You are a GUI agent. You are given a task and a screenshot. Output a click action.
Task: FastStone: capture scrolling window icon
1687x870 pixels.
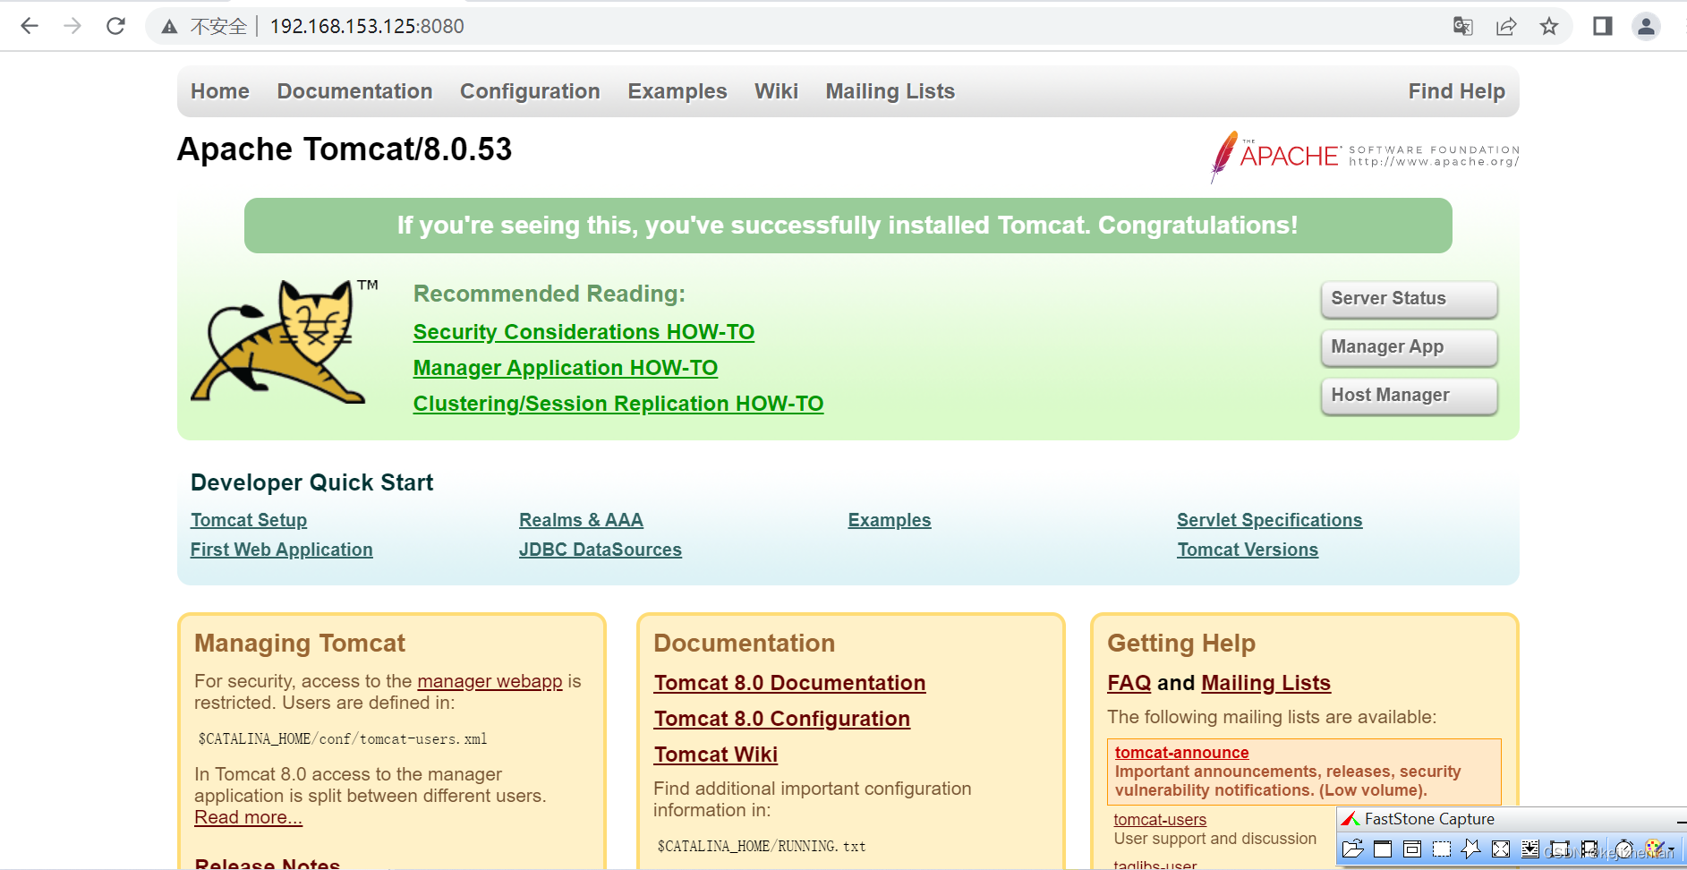click(x=1530, y=849)
